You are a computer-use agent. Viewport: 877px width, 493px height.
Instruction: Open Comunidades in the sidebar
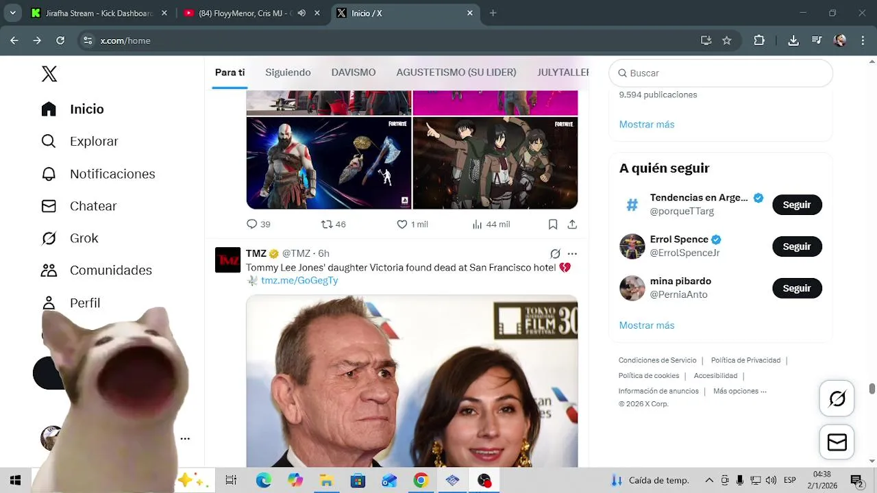(x=96, y=270)
